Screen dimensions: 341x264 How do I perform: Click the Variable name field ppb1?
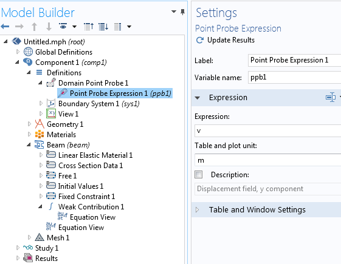pos(294,78)
